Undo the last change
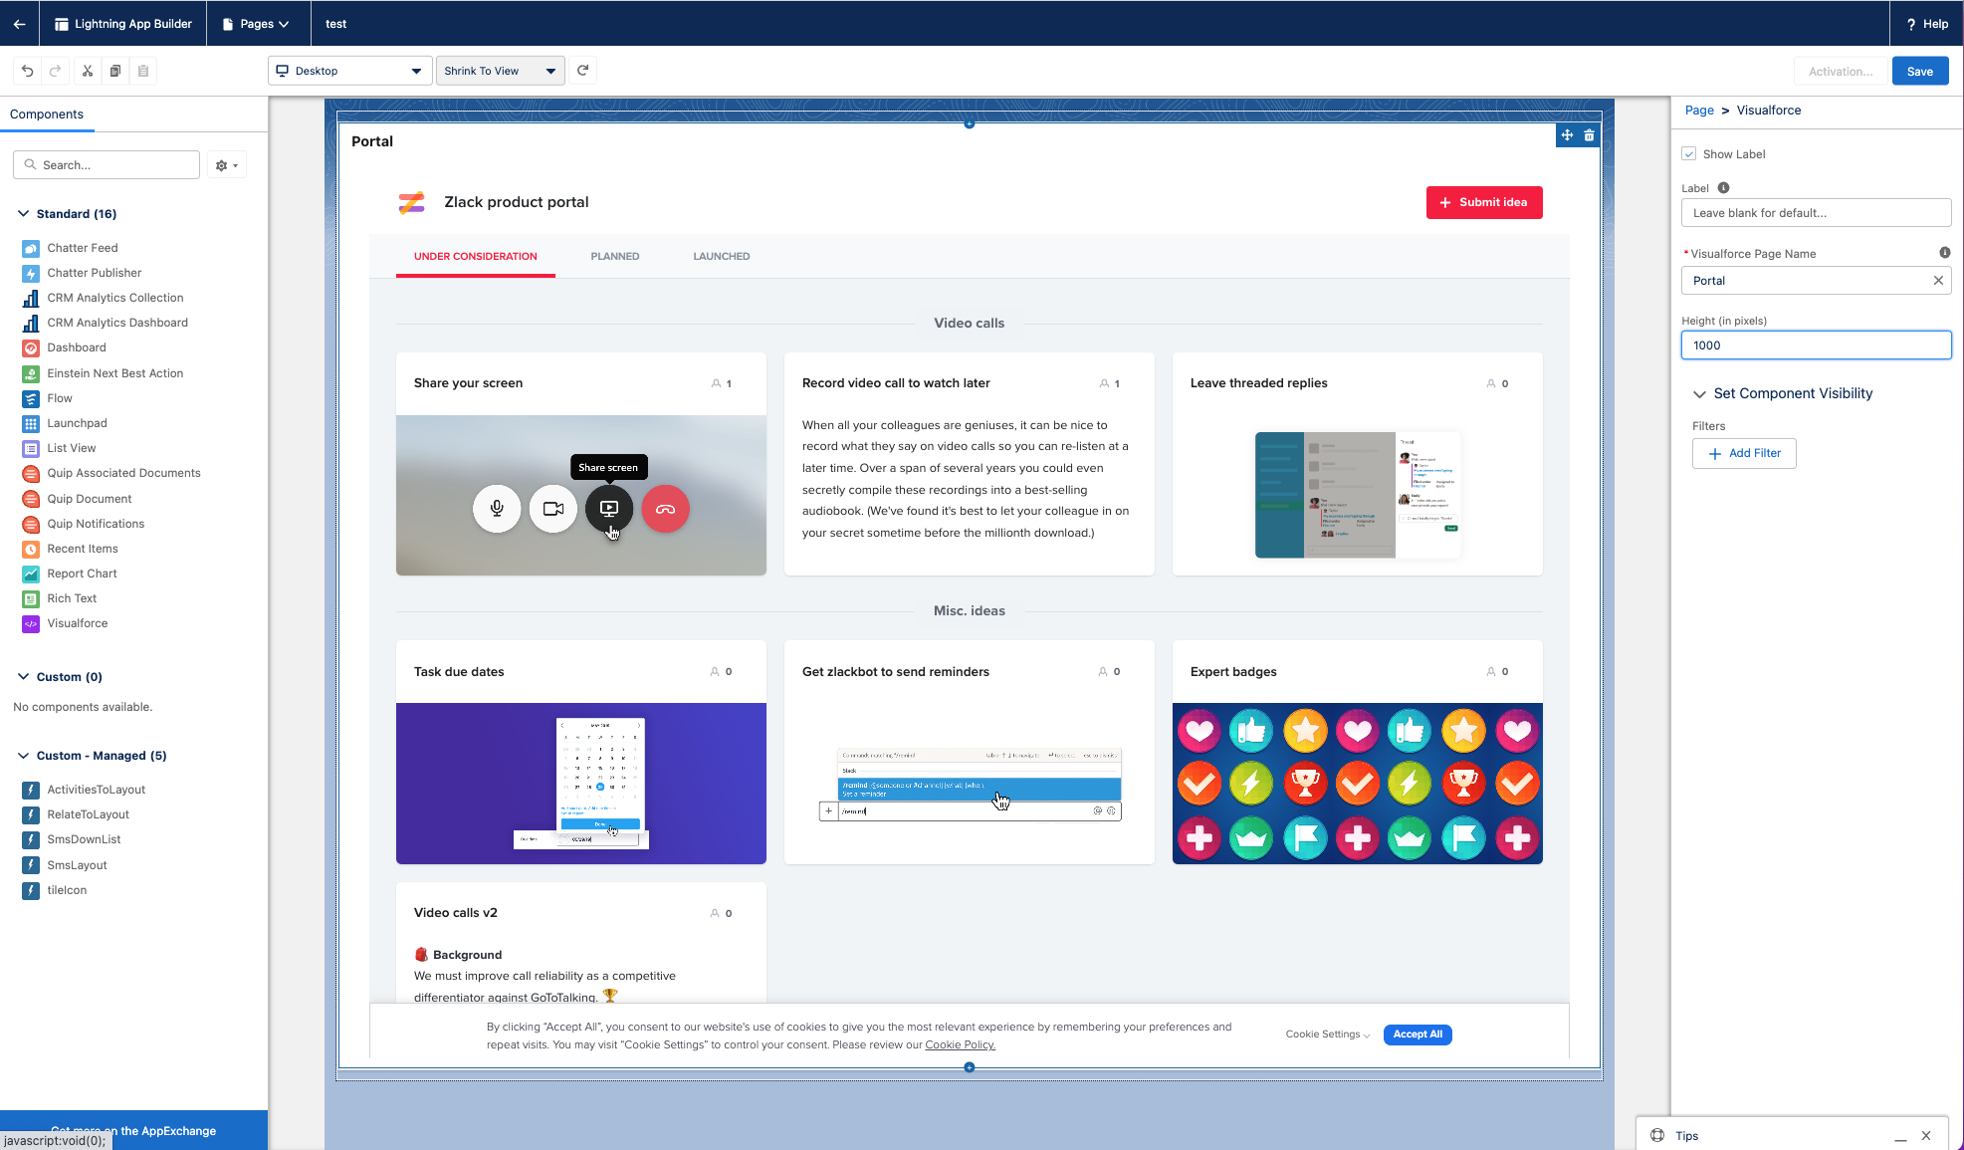 28,71
